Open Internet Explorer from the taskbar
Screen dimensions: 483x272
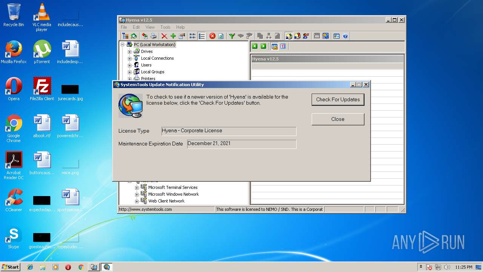tap(30, 267)
